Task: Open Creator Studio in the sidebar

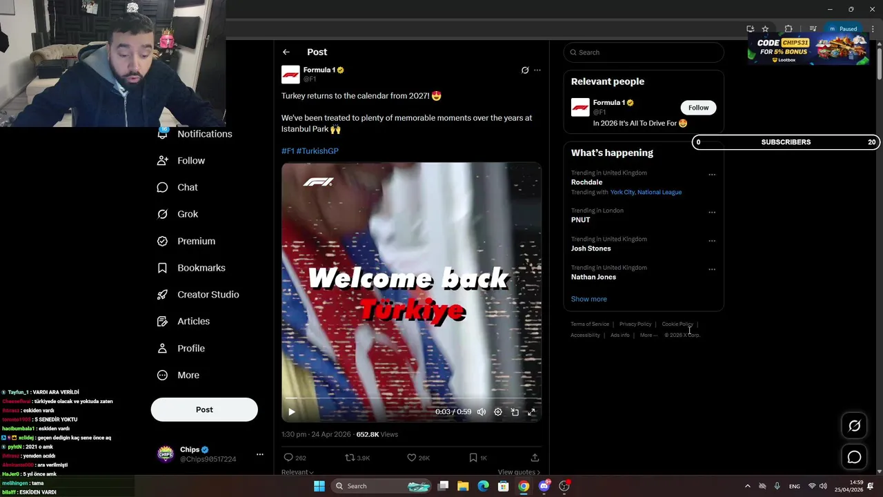Action: coord(198,295)
